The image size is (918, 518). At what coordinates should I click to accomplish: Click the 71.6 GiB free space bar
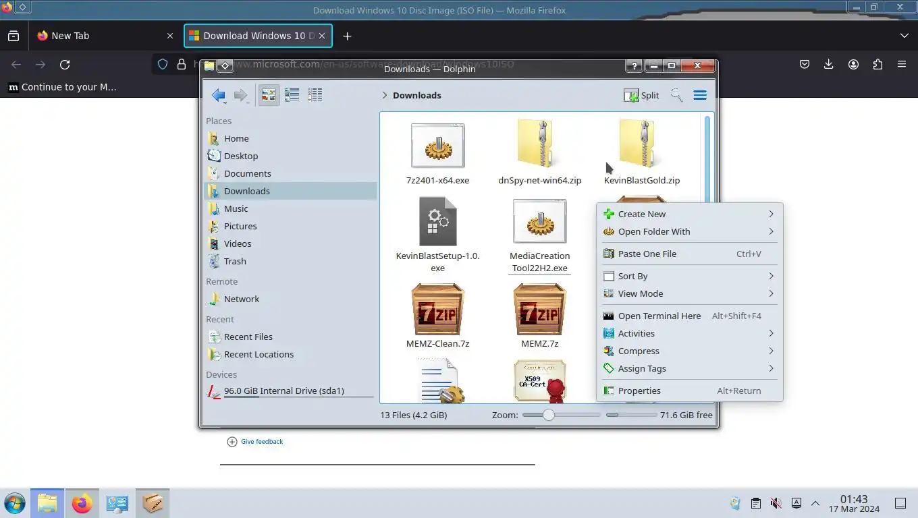pyautogui.click(x=631, y=415)
